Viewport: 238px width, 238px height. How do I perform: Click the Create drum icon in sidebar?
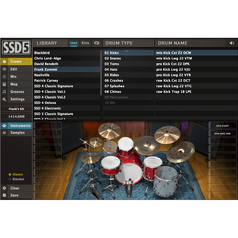tap(4, 61)
